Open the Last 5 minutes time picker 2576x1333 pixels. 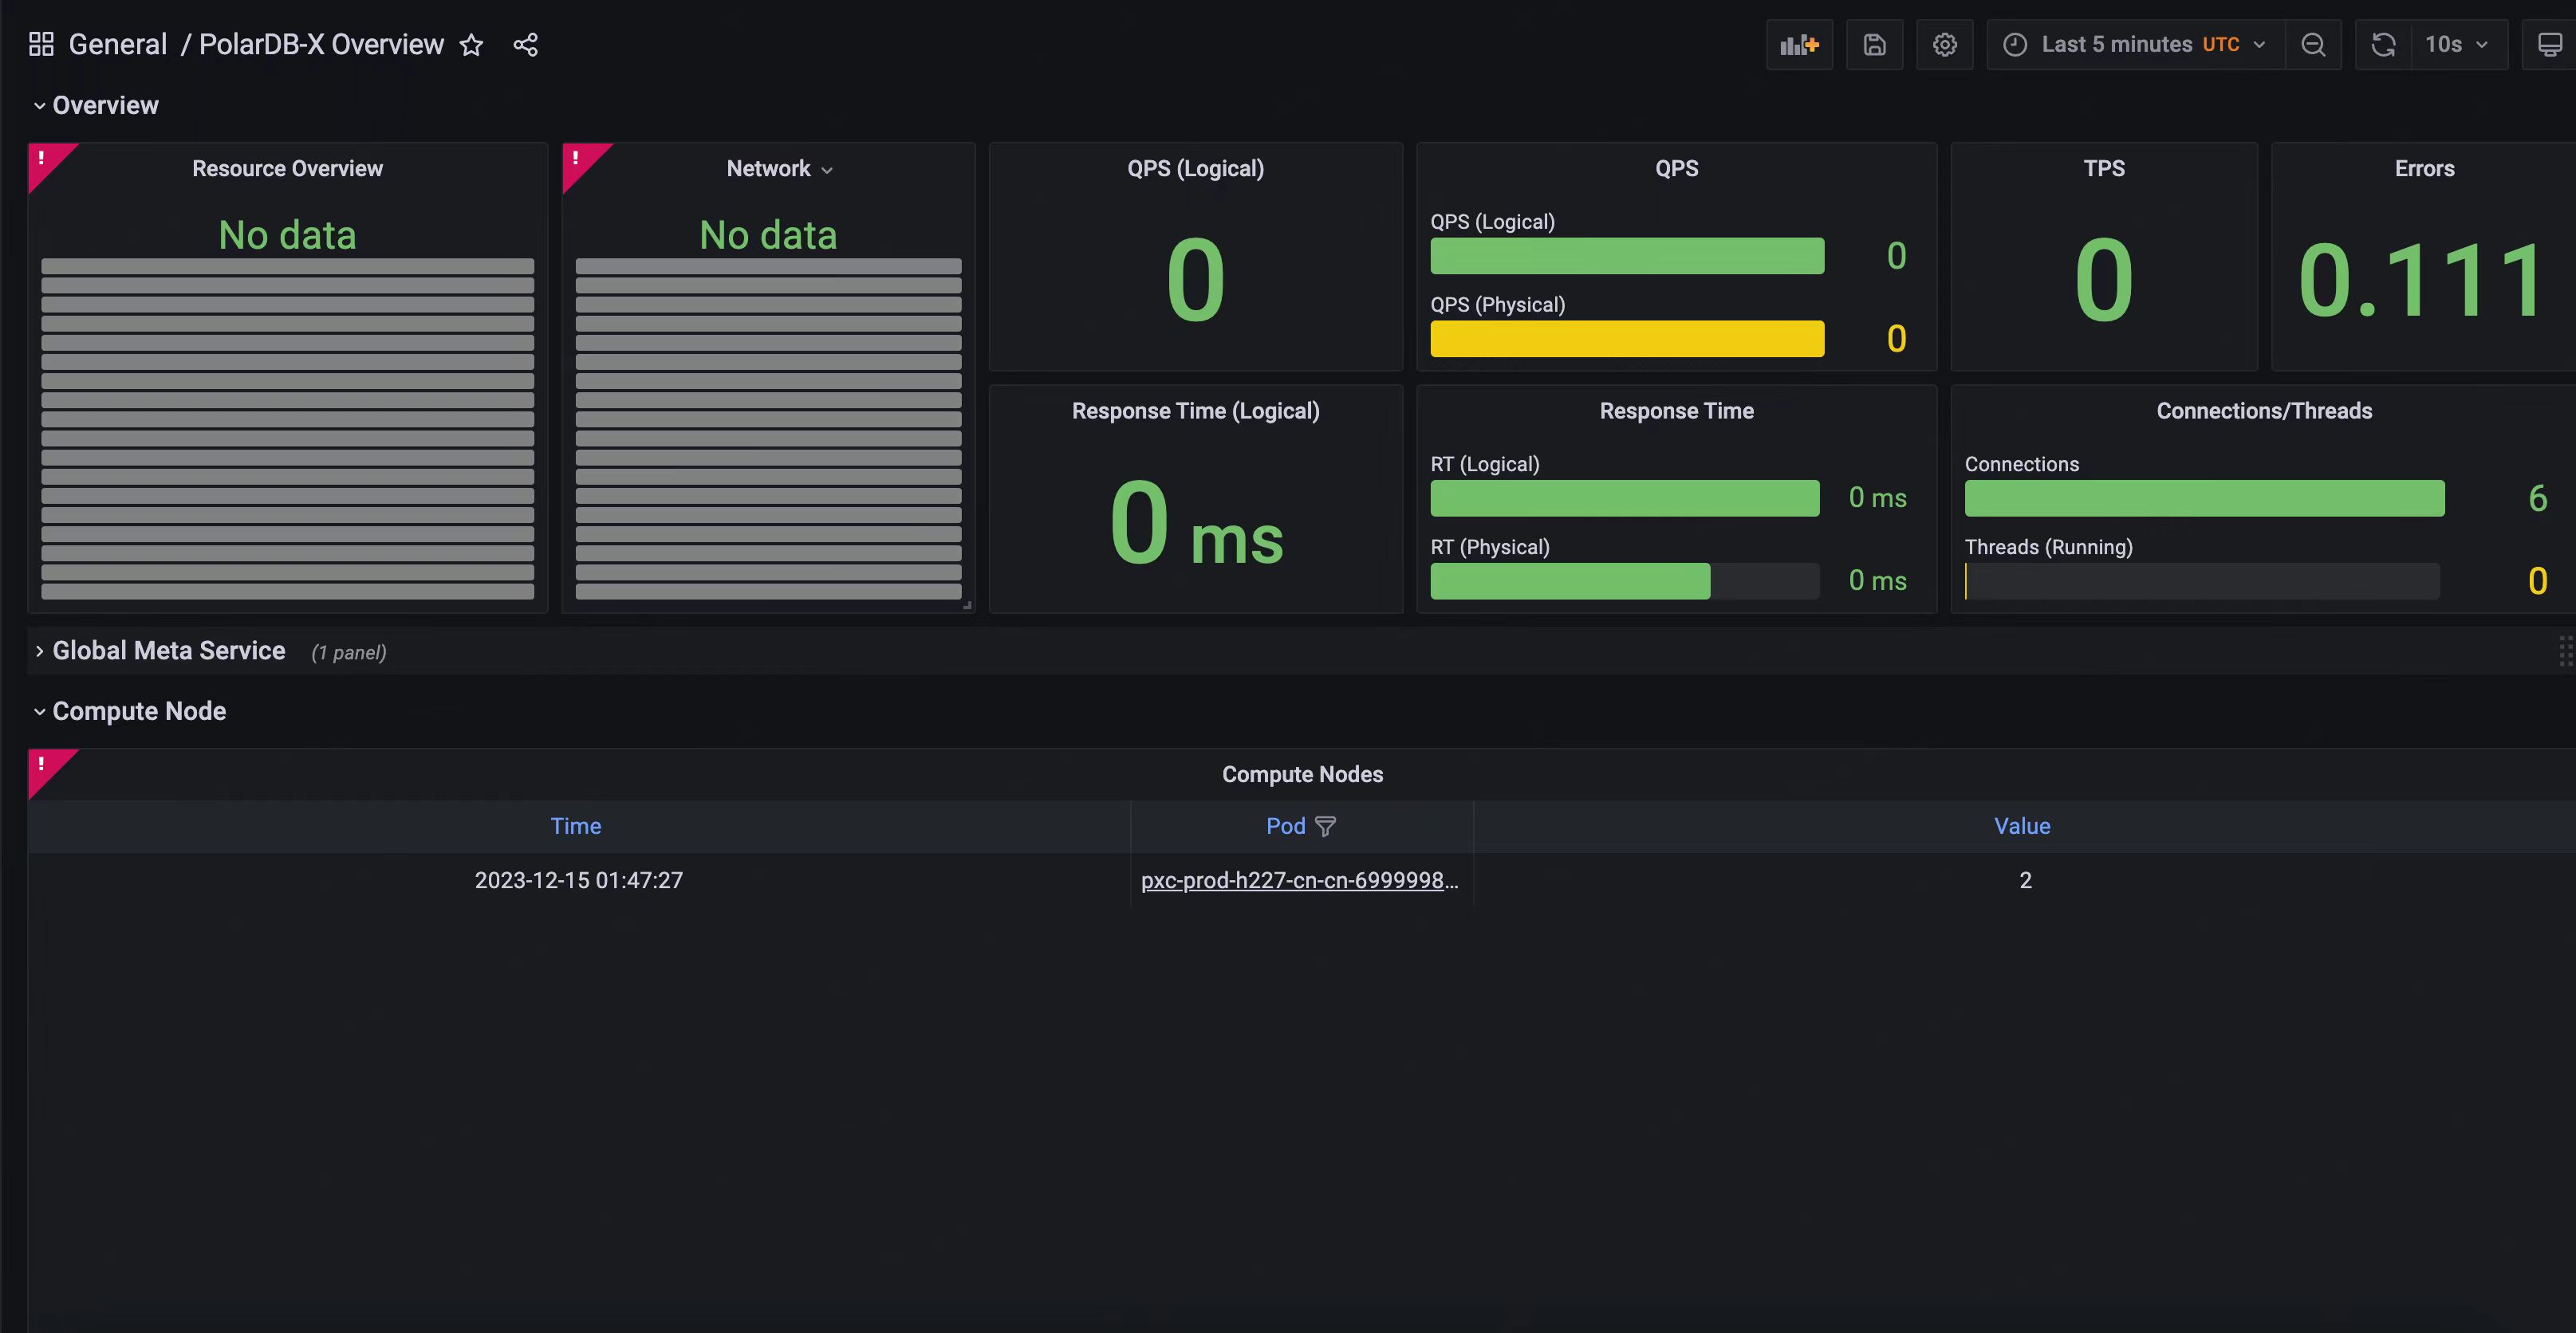click(2135, 45)
